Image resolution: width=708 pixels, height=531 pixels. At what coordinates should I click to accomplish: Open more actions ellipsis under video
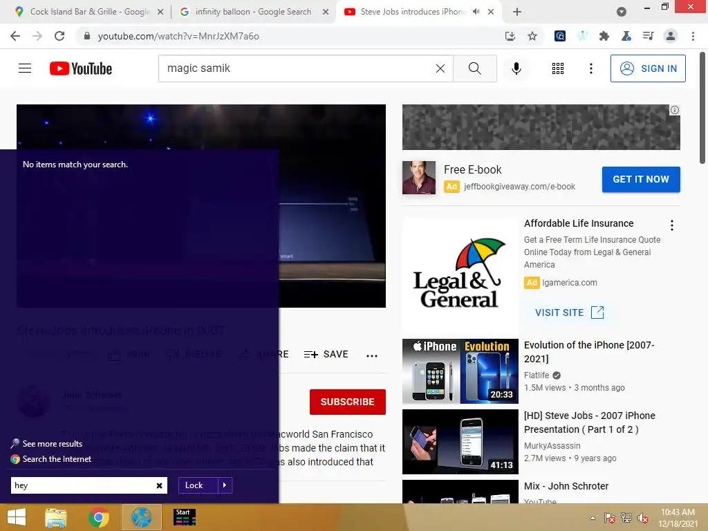pos(371,356)
